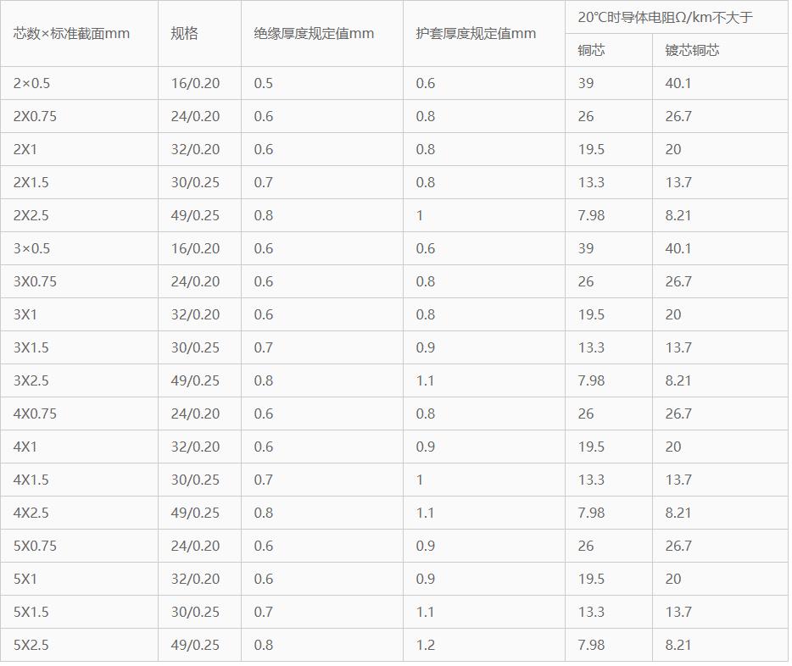Screen dimensions: 792x666
Task: Click 镀芯铜芯 resistance value in the 4X2.5 row
Action: (678, 513)
